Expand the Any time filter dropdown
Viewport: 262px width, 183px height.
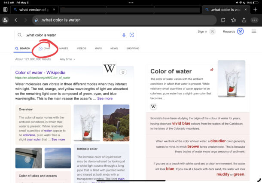[x=67, y=59]
